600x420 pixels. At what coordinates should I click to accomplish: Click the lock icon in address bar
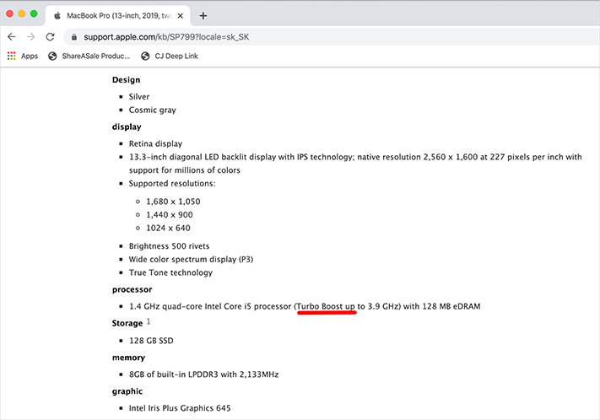click(74, 37)
